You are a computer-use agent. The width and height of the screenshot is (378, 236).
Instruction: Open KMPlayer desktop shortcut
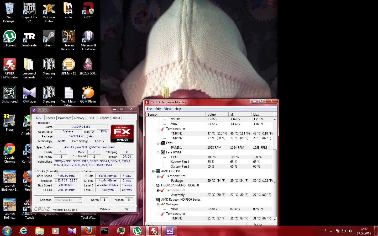(x=29, y=95)
